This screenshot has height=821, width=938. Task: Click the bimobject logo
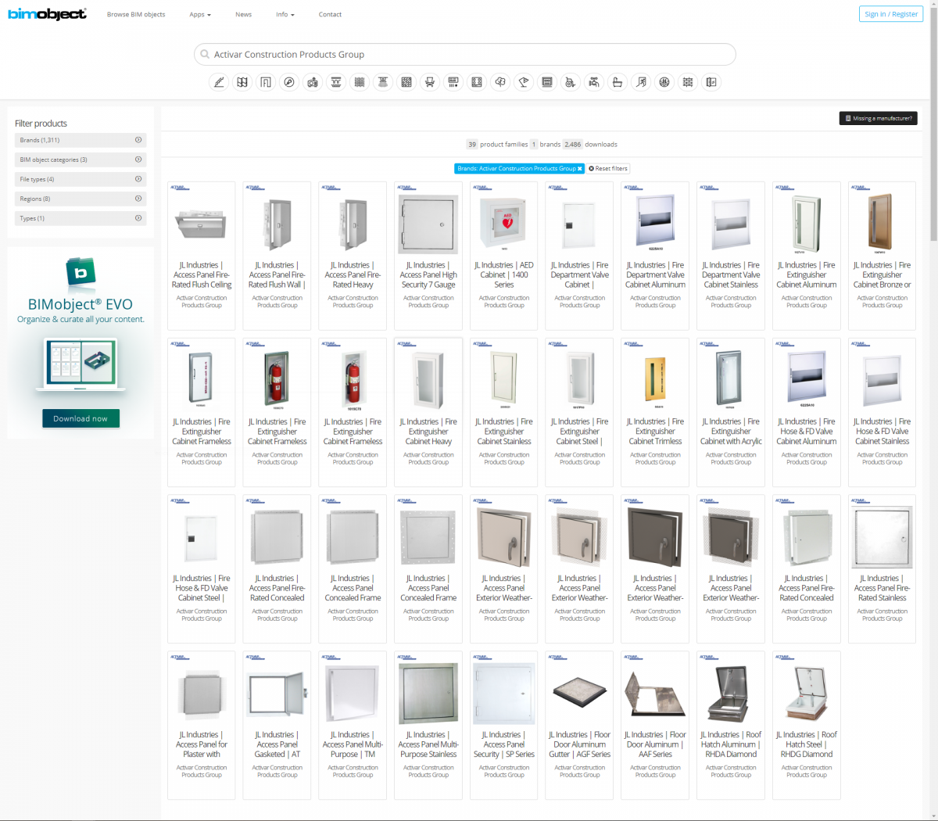click(47, 13)
